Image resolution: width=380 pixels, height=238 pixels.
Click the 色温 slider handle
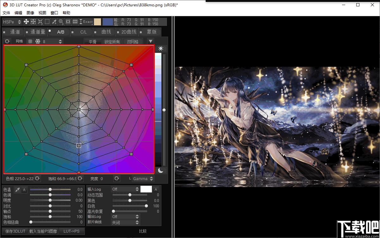click(x=50, y=190)
